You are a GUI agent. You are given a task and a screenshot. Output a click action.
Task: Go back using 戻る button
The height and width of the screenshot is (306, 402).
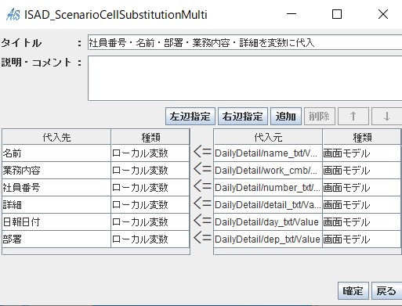click(386, 290)
